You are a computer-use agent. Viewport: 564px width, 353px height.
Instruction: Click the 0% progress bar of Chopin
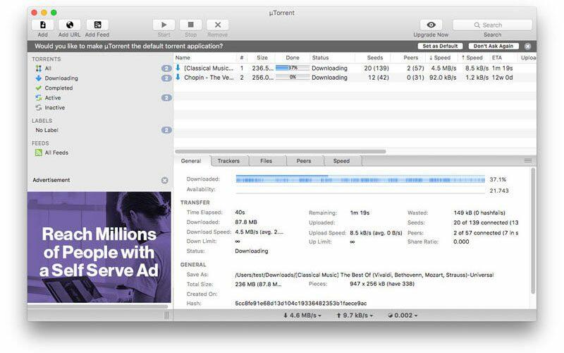[x=293, y=77]
